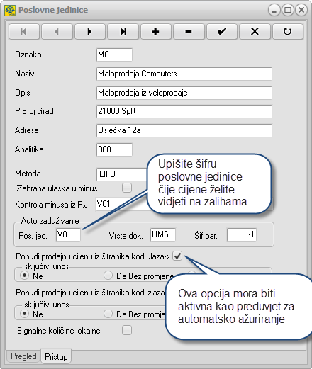Jump to the last record
The image size is (312, 369).
pos(123,31)
